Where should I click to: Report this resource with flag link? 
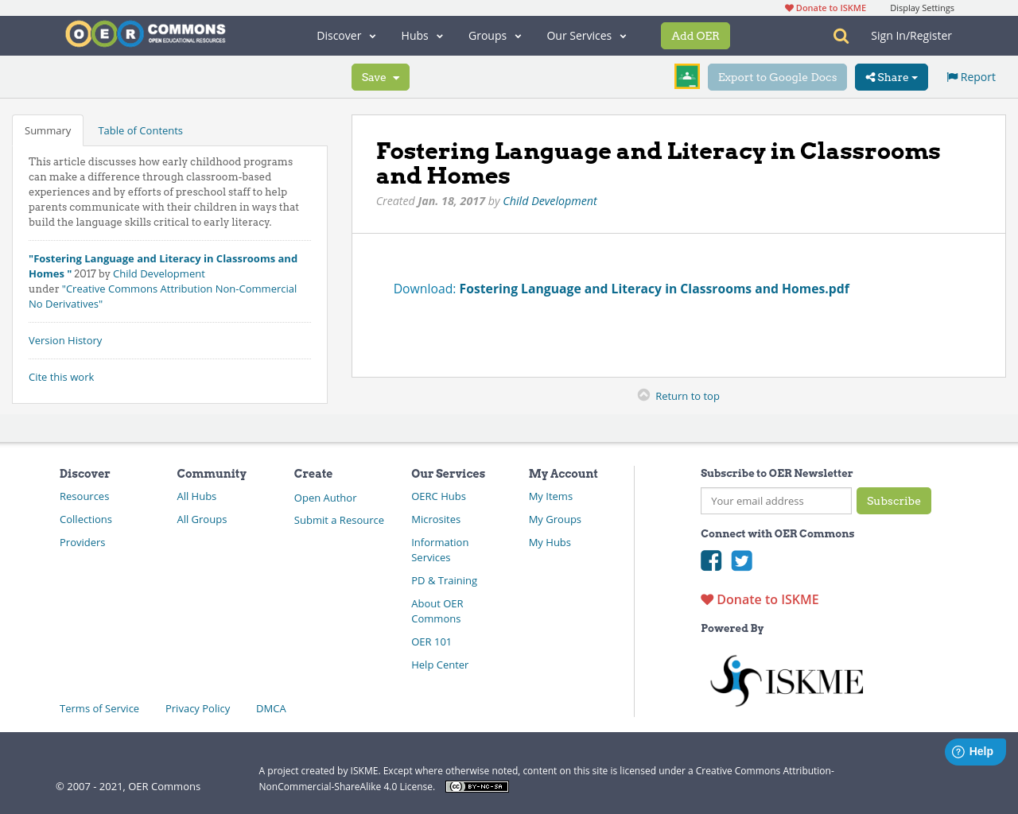click(x=970, y=77)
